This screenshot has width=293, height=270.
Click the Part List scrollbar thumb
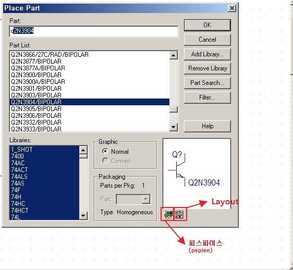point(173,109)
